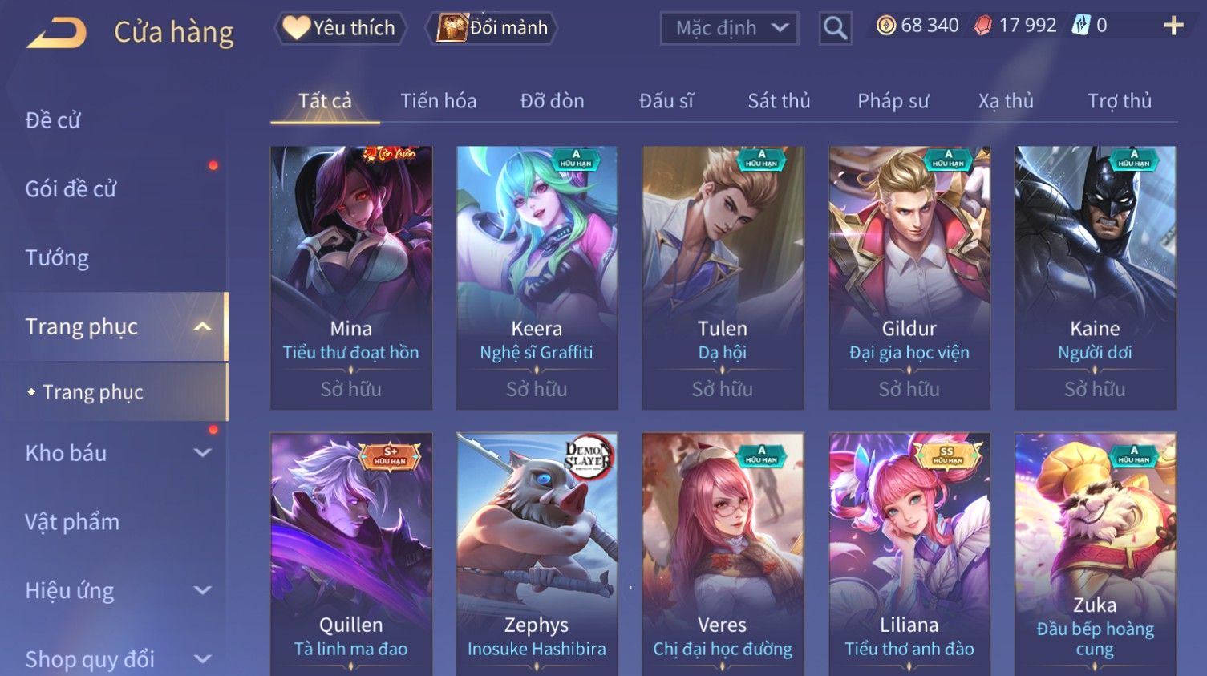Open the Mặc định sort dropdown
Viewport: 1207px width, 676px height.
click(729, 29)
